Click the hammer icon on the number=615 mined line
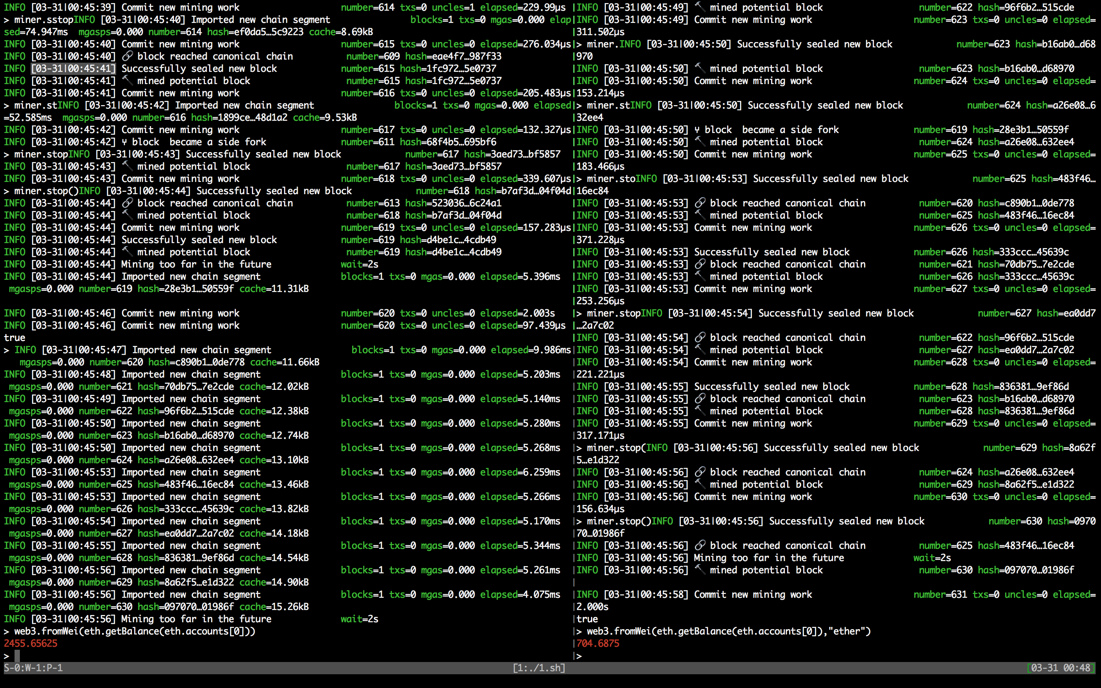The image size is (1101, 688). [127, 81]
